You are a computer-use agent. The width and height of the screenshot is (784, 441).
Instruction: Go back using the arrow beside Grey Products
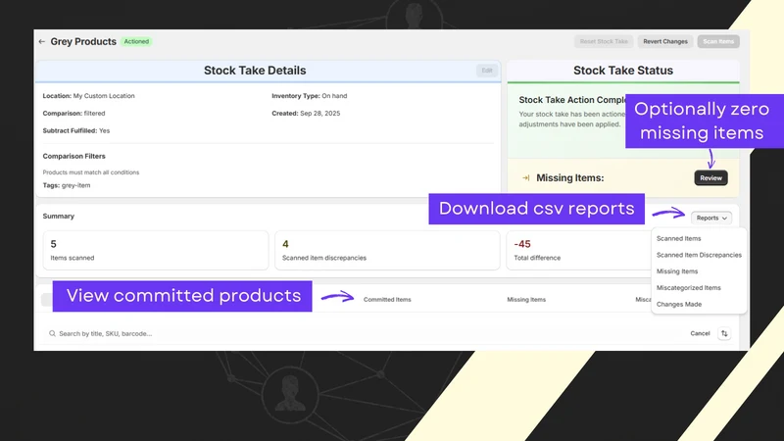pos(41,41)
